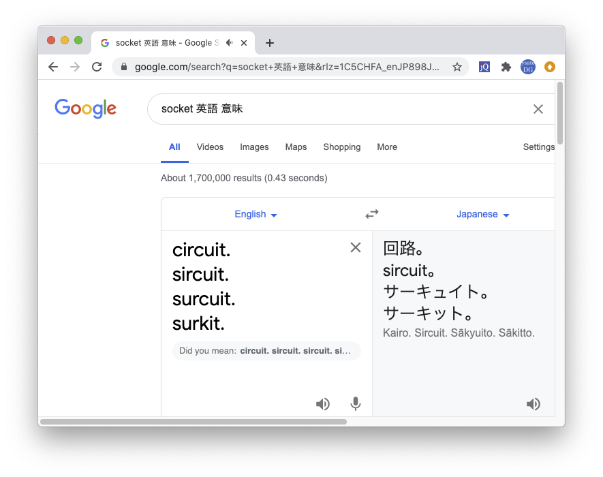The height and width of the screenshot is (477, 603).
Task: Click the horizontal page scrollbar
Action: (194, 422)
